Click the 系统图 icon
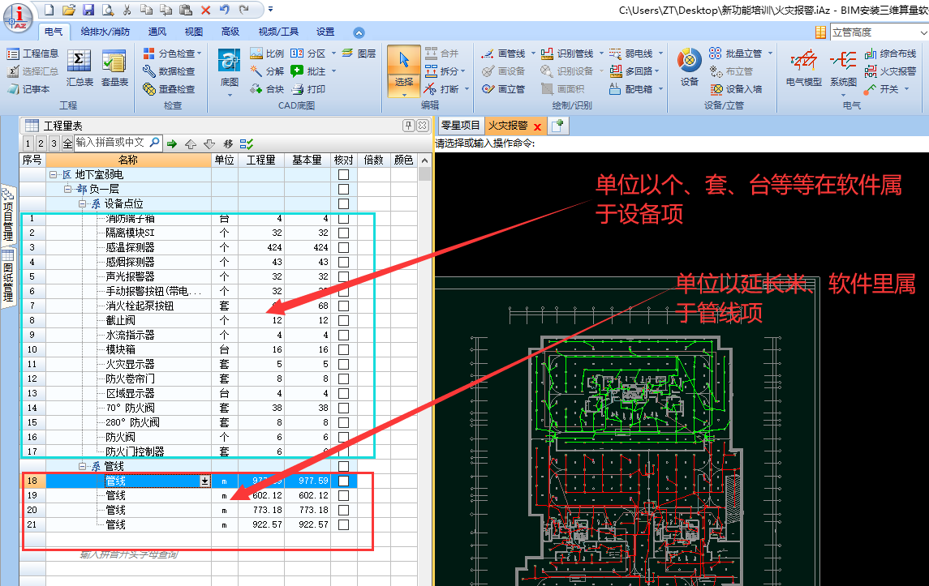This screenshot has width=929, height=586. [843, 67]
